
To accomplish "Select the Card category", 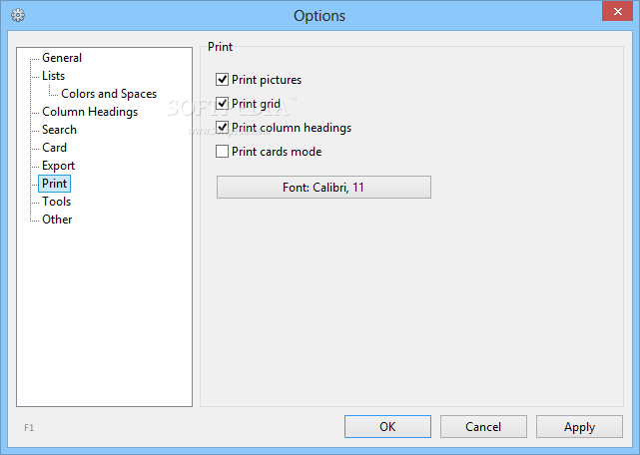I will [x=54, y=148].
